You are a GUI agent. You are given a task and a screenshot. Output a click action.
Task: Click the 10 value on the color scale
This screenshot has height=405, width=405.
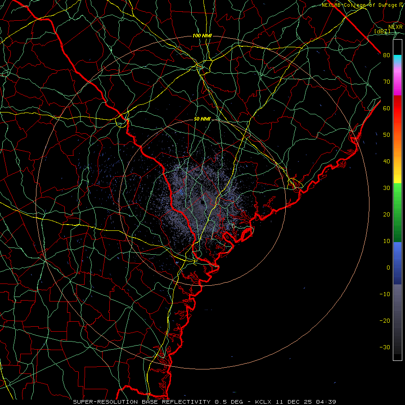coord(387,241)
